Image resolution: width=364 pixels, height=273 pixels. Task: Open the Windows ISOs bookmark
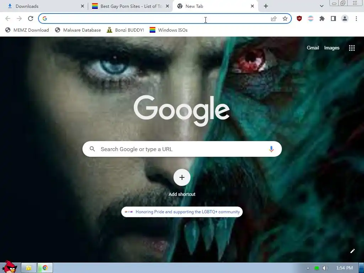pyautogui.click(x=168, y=30)
